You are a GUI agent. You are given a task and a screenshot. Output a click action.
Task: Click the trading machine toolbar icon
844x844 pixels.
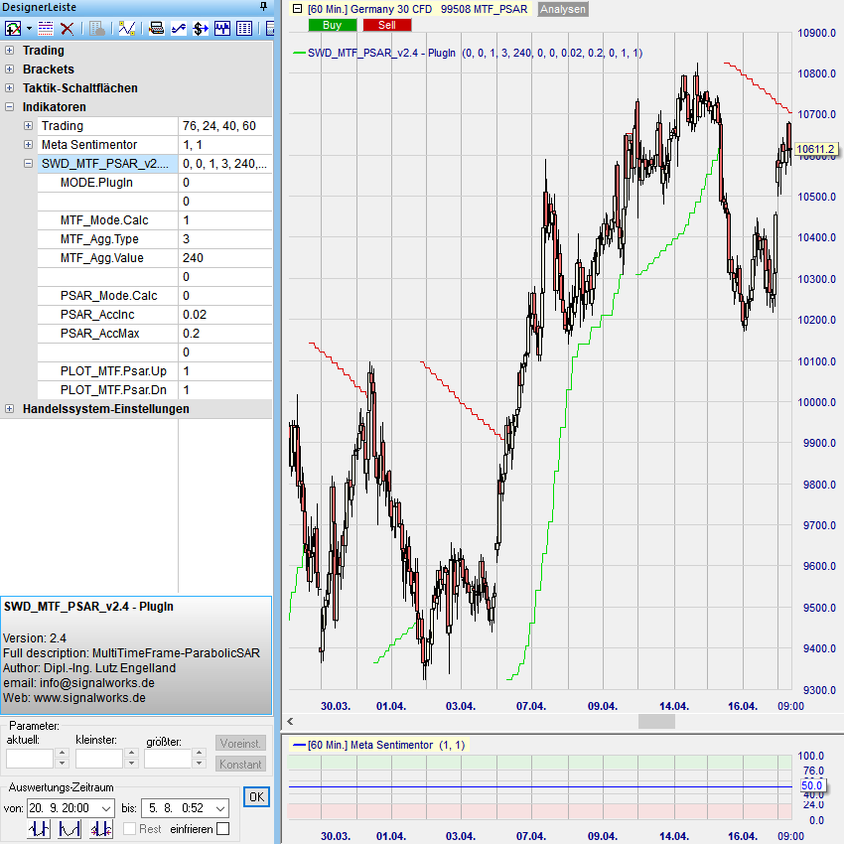(x=157, y=29)
